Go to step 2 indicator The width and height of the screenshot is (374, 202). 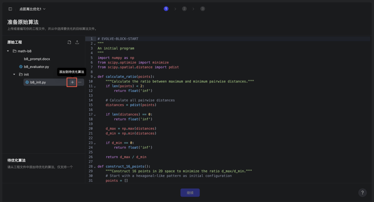tap(184, 9)
